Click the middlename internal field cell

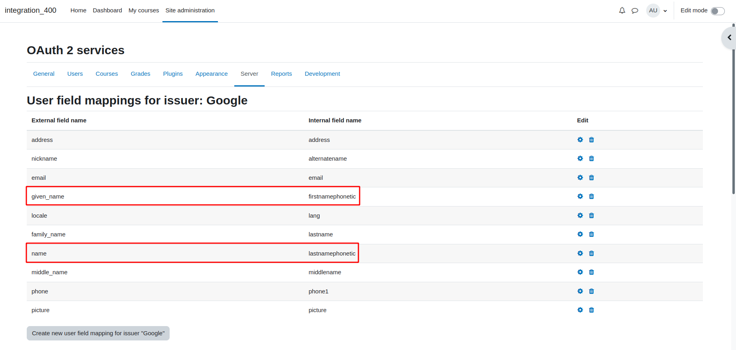tap(325, 272)
